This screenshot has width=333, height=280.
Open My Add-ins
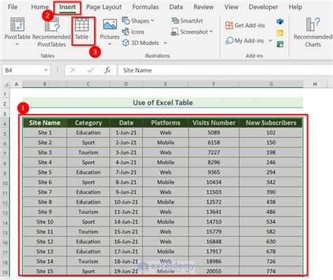(244, 41)
